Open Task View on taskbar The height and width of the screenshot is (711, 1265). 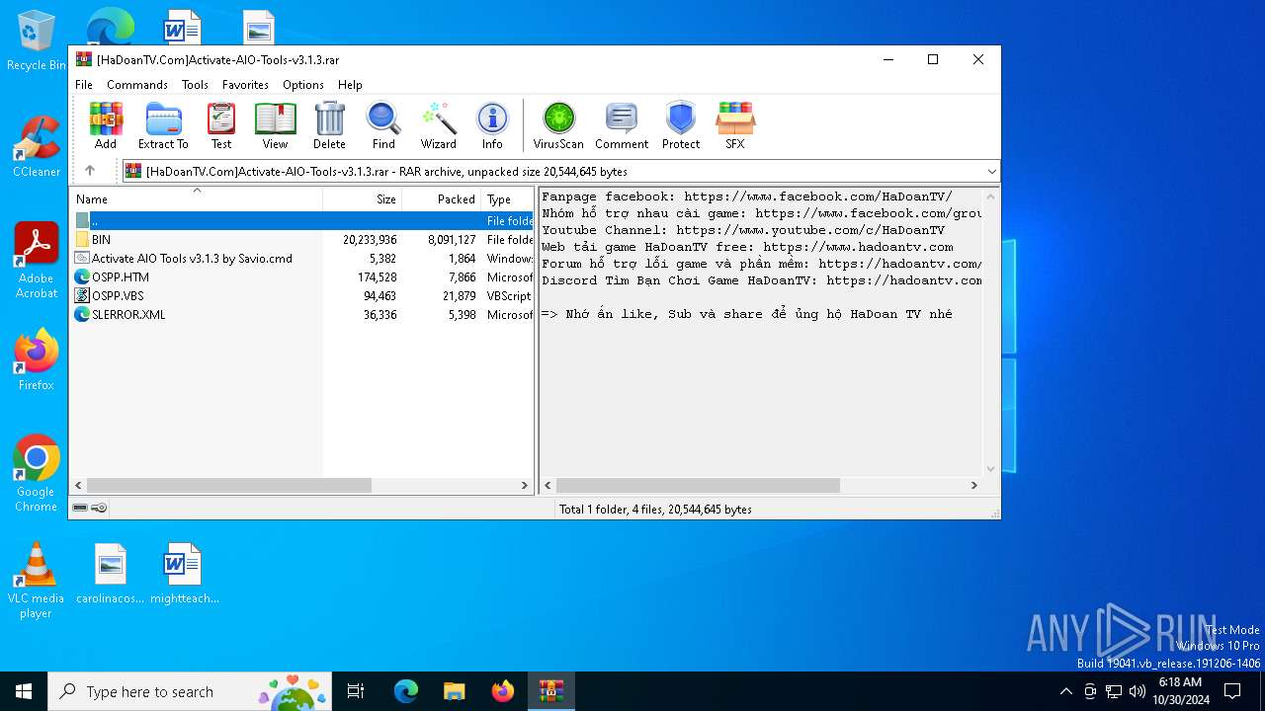(x=357, y=691)
